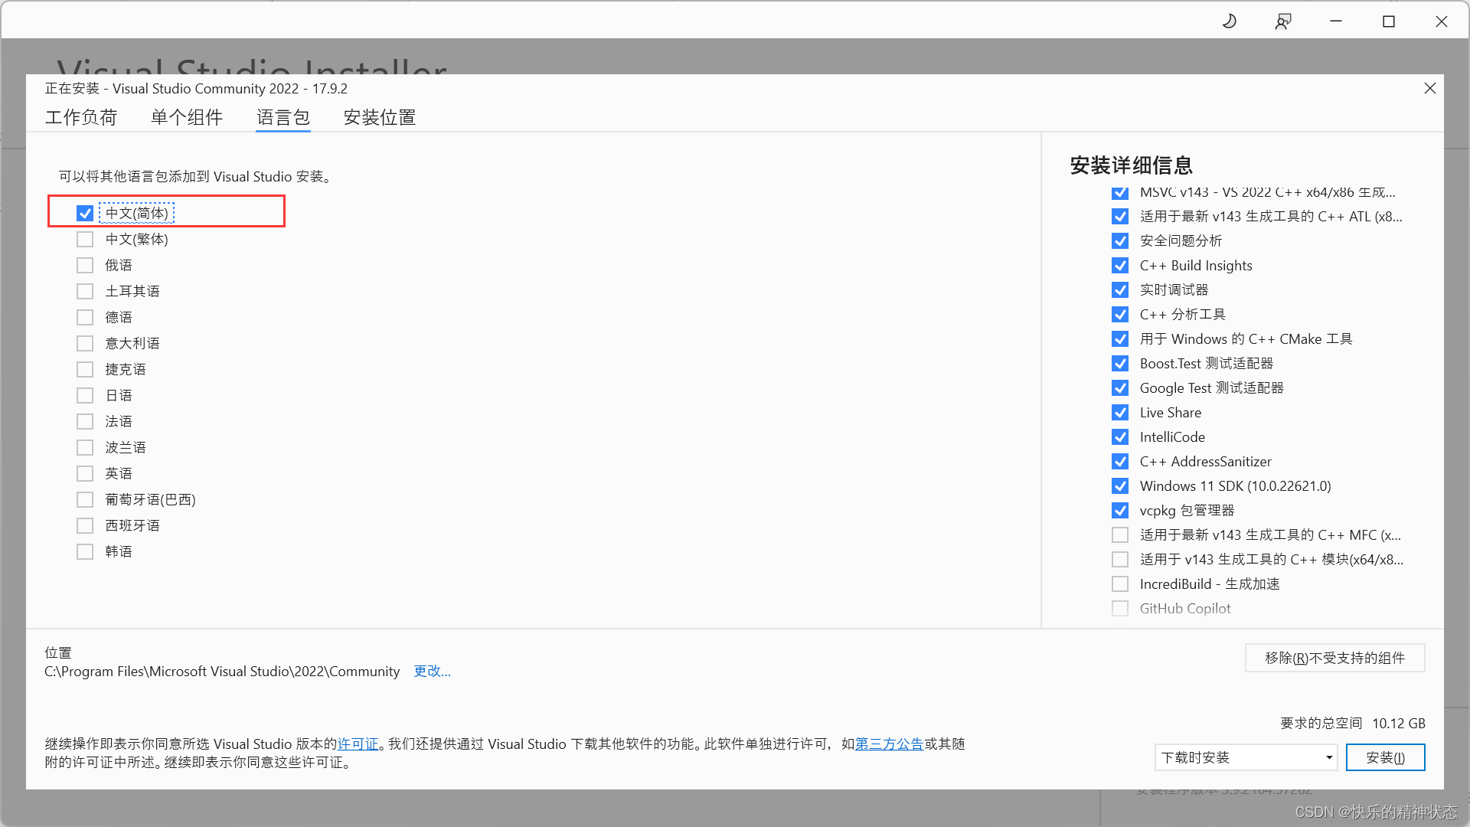Check the 日语 language checkbox
Image resolution: width=1470 pixels, height=827 pixels.
[85, 395]
